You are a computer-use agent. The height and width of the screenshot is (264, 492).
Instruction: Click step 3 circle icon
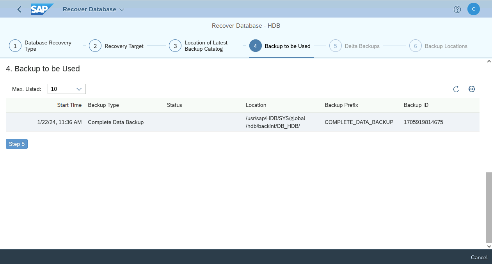click(175, 46)
